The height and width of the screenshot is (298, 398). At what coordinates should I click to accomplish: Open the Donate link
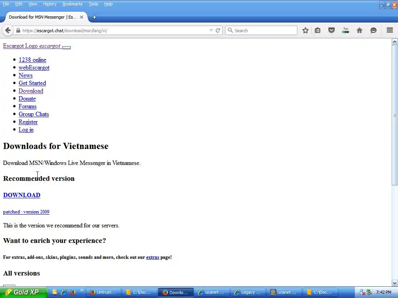tap(27, 99)
